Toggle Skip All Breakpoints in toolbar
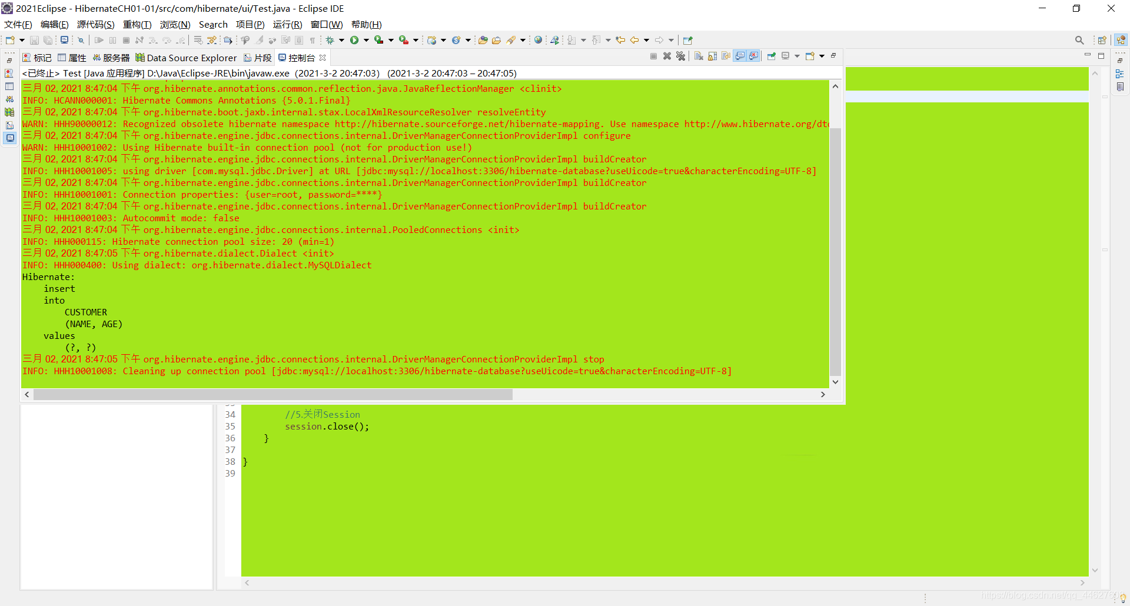 (81, 40)
